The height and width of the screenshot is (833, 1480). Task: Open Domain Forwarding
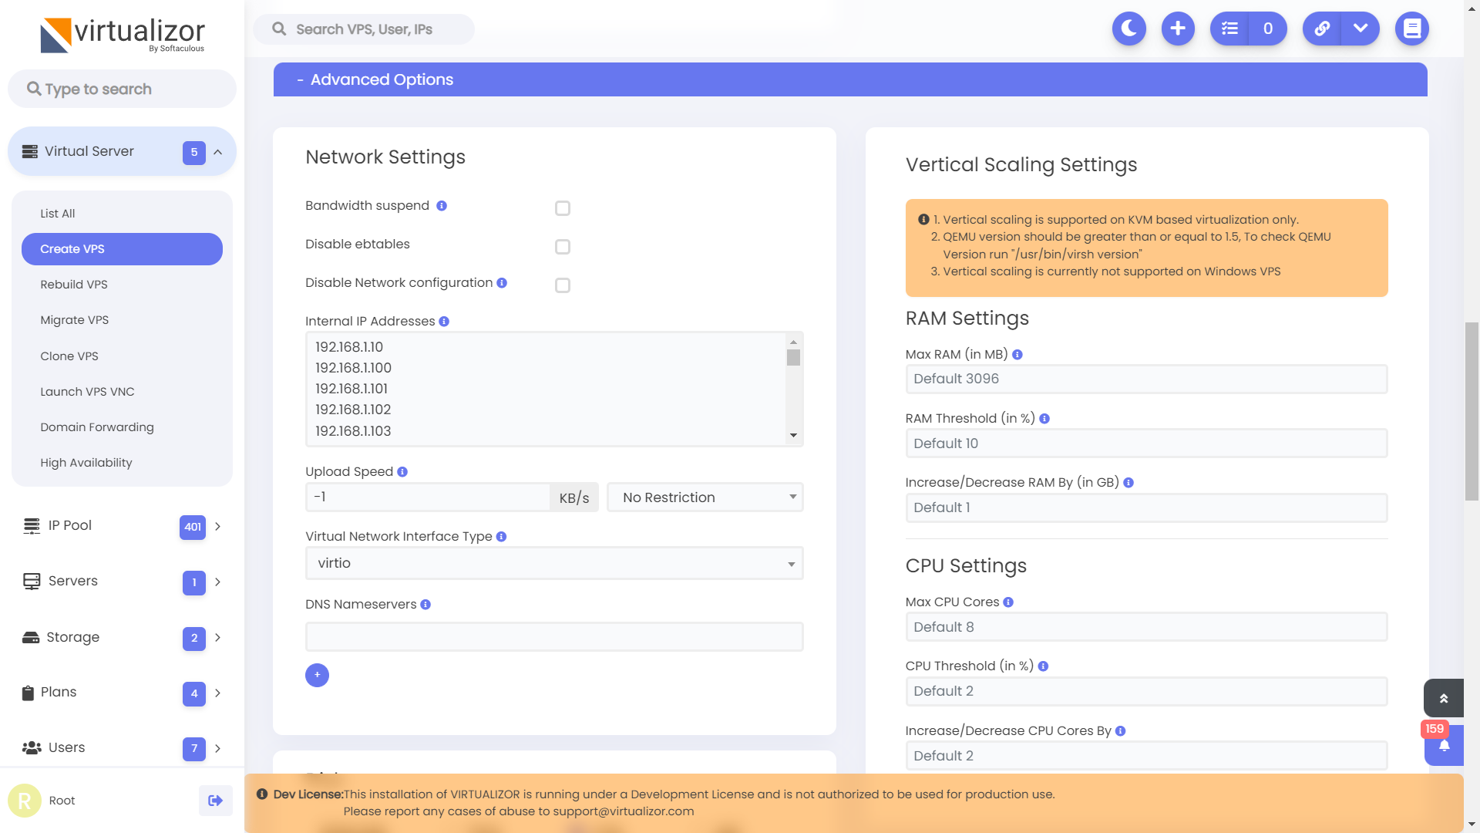pyautogui.click(x=97, y=427)
